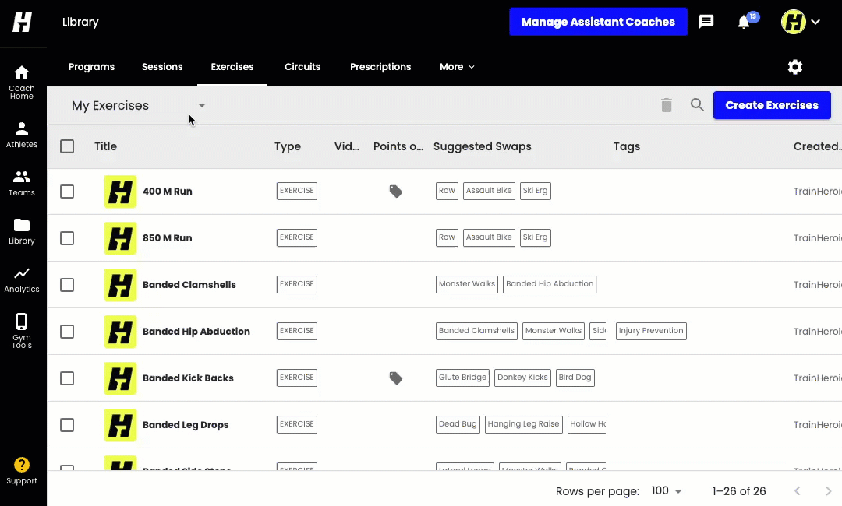
Task: Toggle the select-all header checkbox
Action: [x=67, y=146]
